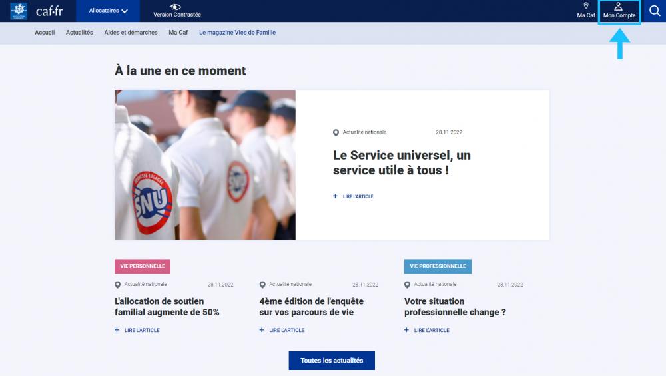Click the caf.fr logo
The height and width of the screenshot is (376, 666).
[37, 11]
